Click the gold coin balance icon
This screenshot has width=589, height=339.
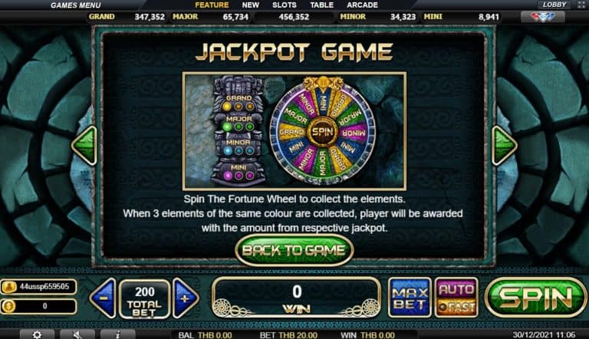[8, 306]
